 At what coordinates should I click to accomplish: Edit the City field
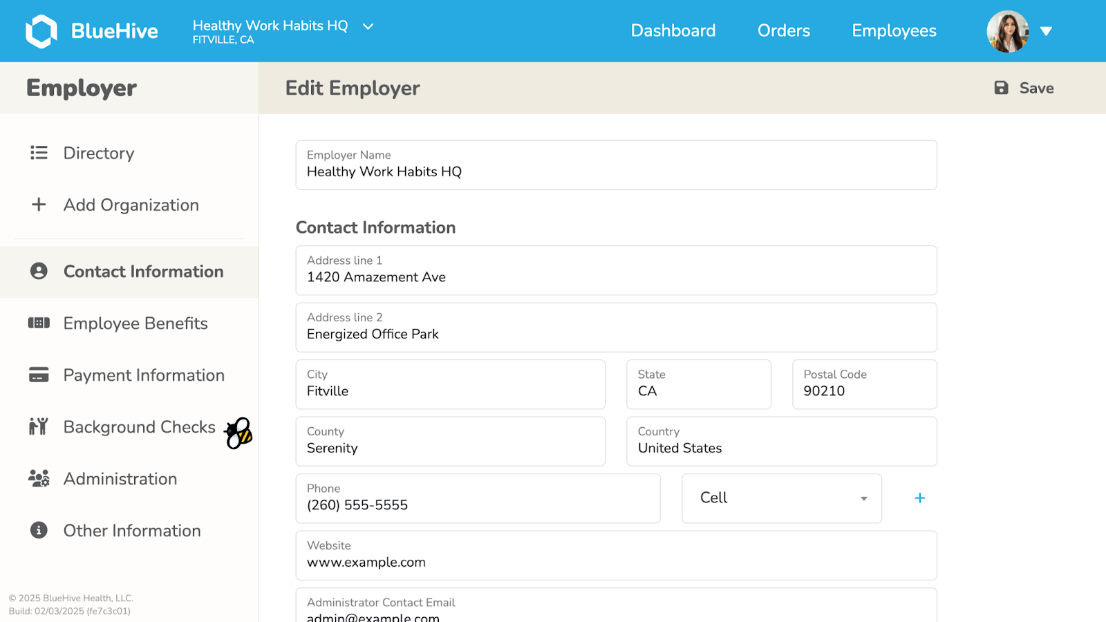pos(451,384)
